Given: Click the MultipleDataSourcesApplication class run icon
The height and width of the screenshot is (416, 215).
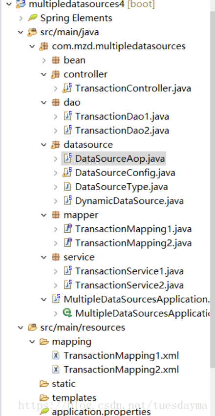Looking at the screenshot, I should (x=67, y=313).
